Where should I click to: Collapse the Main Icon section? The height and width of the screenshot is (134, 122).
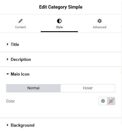61,74
